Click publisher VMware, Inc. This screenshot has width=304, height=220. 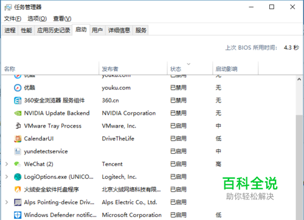pyautogui.click(x=119, y=126)
